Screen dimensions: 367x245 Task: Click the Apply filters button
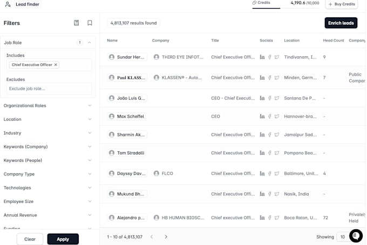click(63, 239)
